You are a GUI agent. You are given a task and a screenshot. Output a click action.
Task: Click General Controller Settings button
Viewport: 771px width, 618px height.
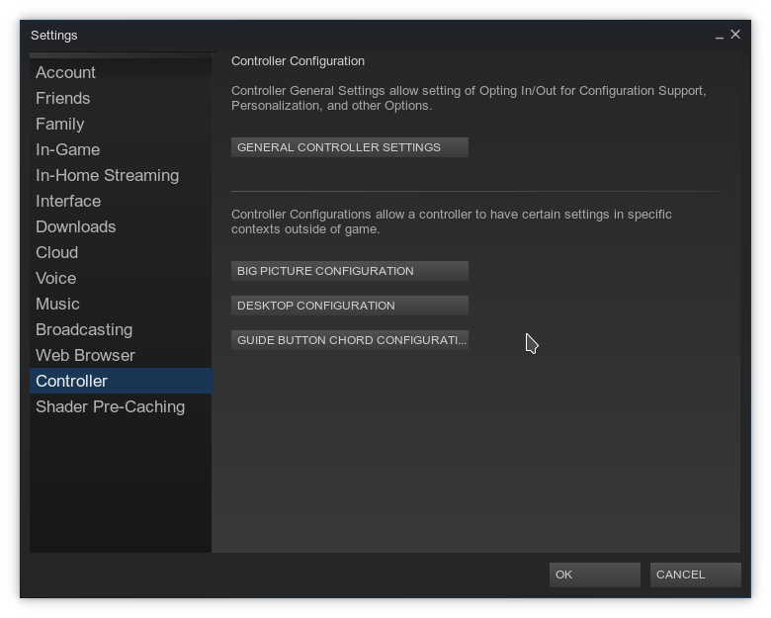[349, 147]
